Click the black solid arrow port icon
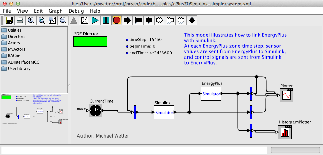The height and width of the screenshot is (155, 323). 127,20
